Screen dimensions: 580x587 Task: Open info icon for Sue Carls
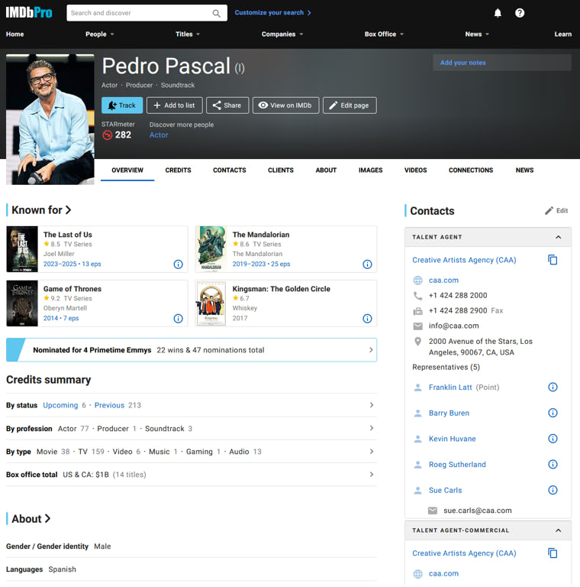pyautogui.click(x=553, y=490)
